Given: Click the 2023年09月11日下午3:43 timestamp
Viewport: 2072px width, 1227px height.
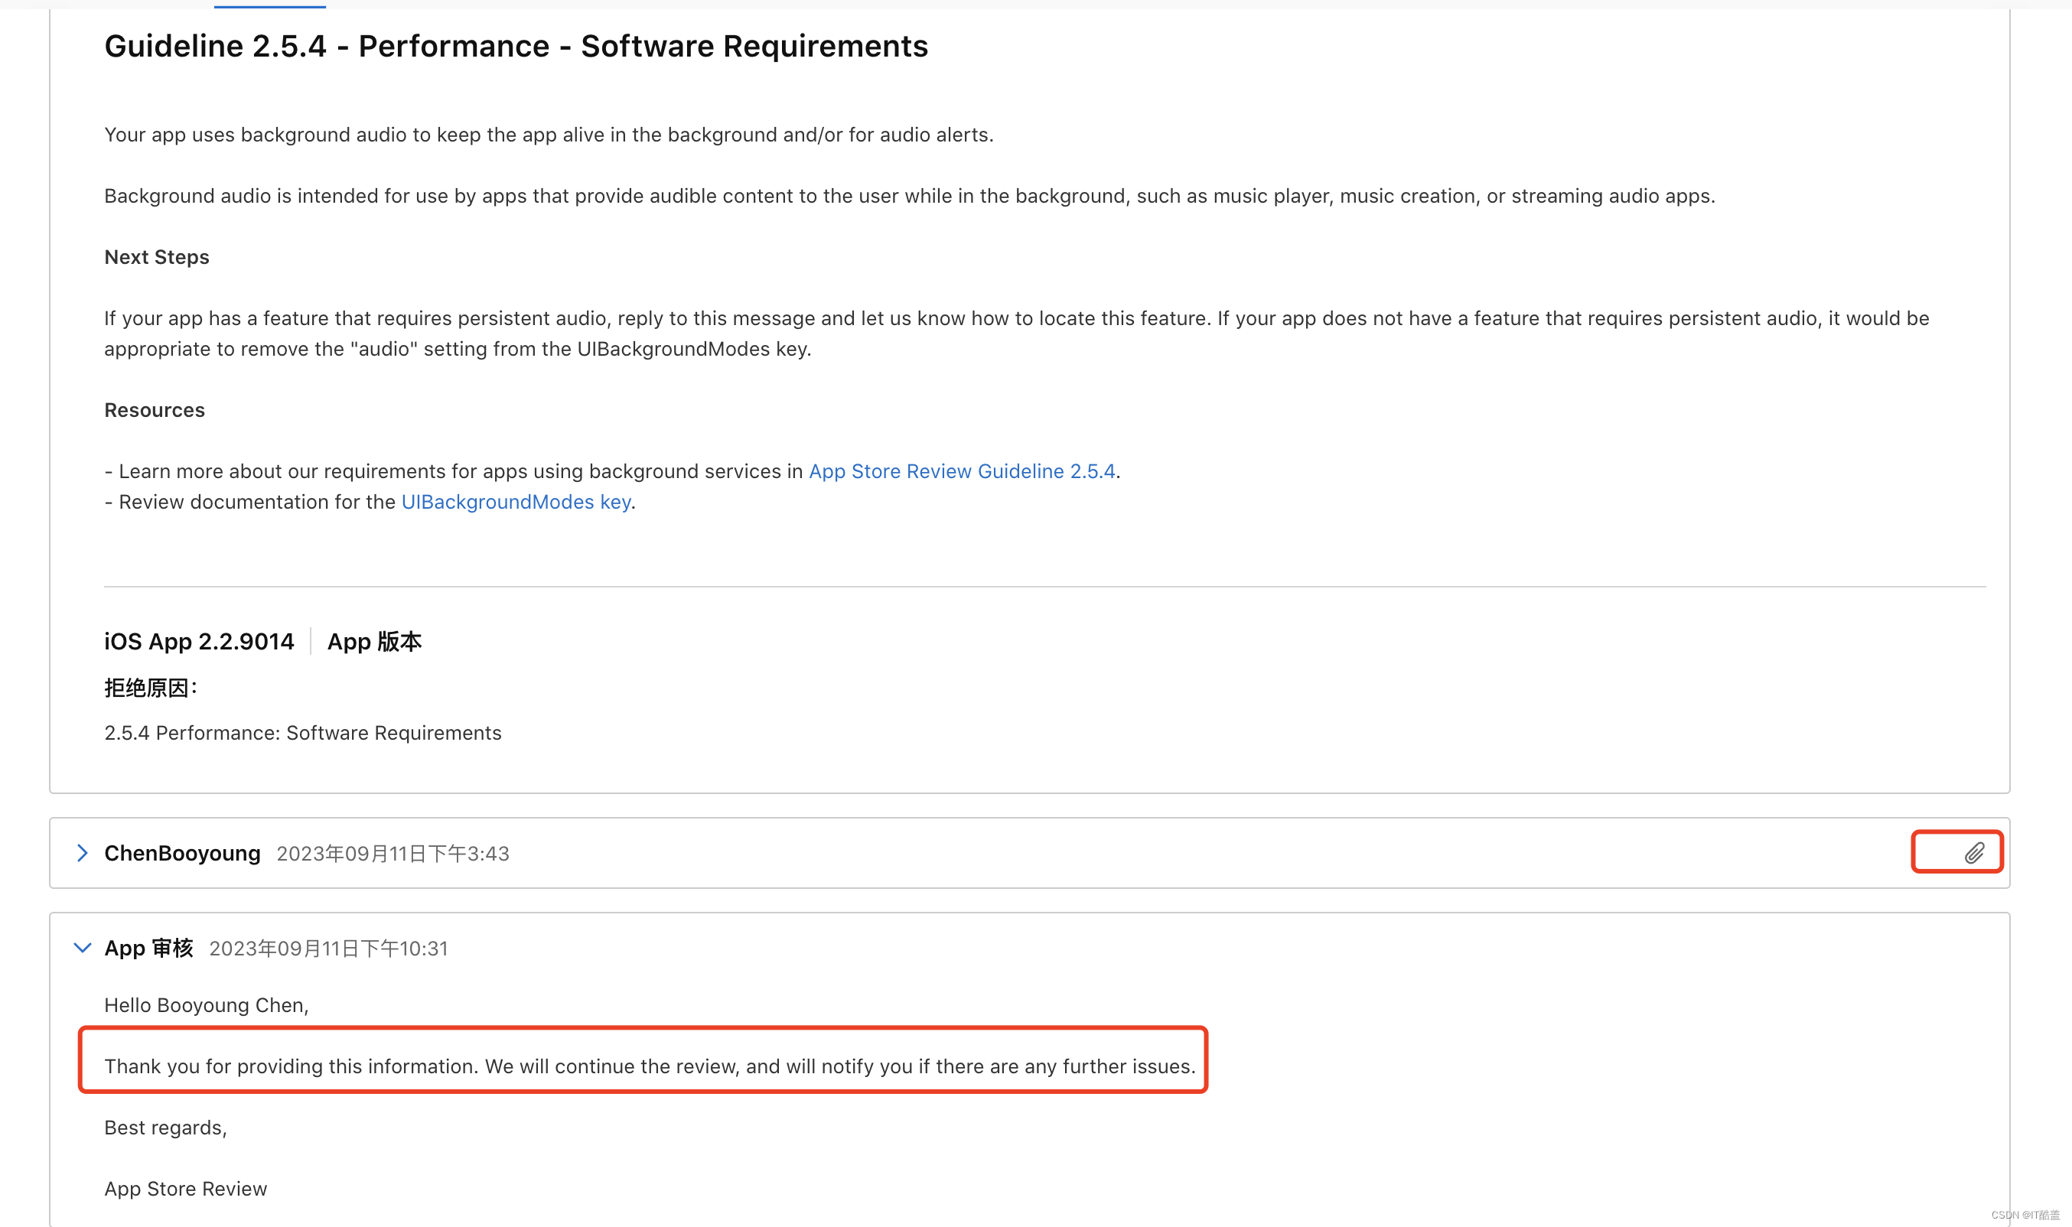Looking at the screenshot, I should pyautogui.click(x=393, y=854).
